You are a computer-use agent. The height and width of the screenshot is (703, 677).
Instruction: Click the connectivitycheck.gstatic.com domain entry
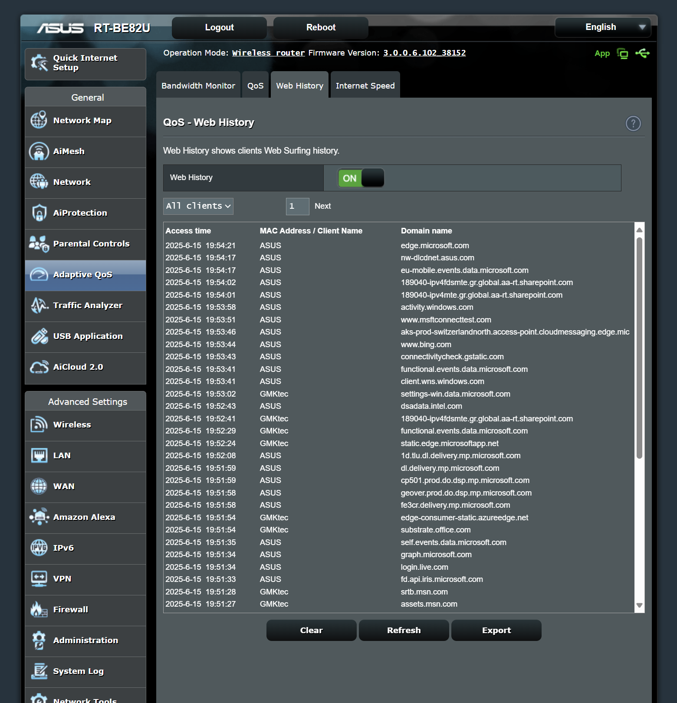click(452, 357)
